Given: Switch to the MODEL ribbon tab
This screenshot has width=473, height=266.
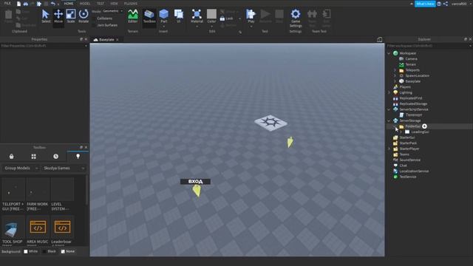Looking at the screenshot, I should pyautogui.click(x=85, y=3).
